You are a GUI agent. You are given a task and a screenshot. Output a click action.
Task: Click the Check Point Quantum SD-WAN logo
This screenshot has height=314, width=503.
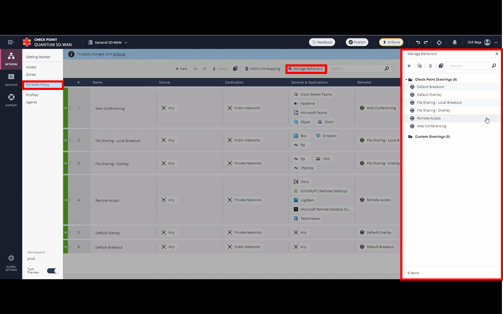(x=27, y=42)
